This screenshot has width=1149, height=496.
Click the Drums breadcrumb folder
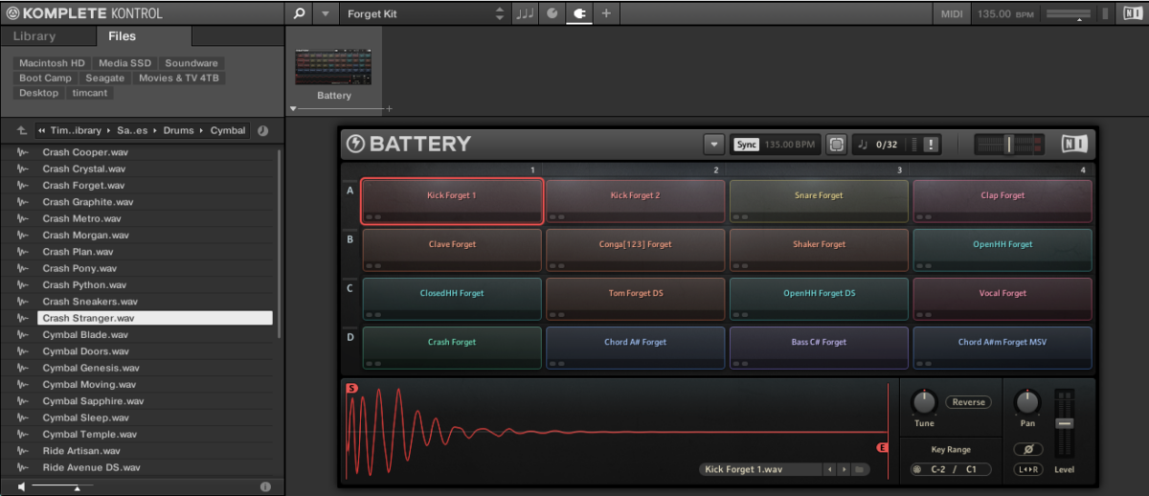point(178,131)
